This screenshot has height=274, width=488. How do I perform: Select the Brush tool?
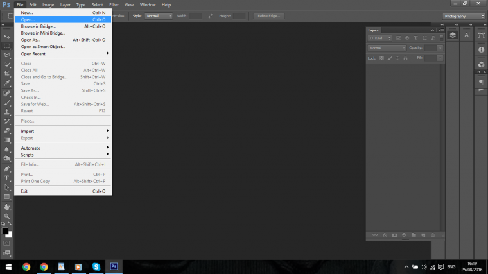click(6, 103)
